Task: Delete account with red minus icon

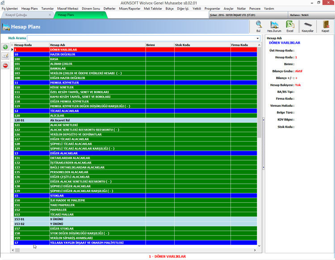Action: click(x=5, y=65)
